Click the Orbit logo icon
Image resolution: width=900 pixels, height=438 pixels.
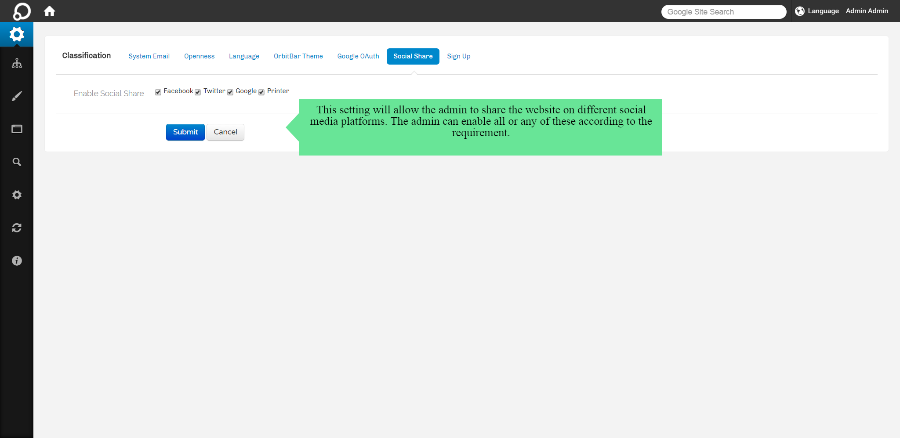(22, 11)
